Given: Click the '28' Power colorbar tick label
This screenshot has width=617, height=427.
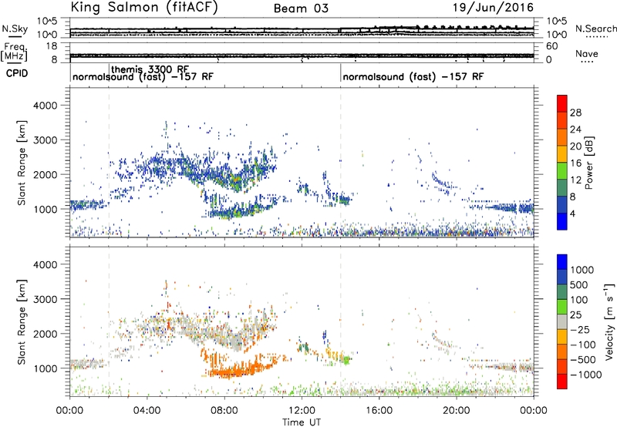Looking at the screenshot, I should tap(575, 113).
